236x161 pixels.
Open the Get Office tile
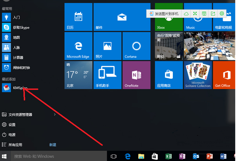point(224,75)
